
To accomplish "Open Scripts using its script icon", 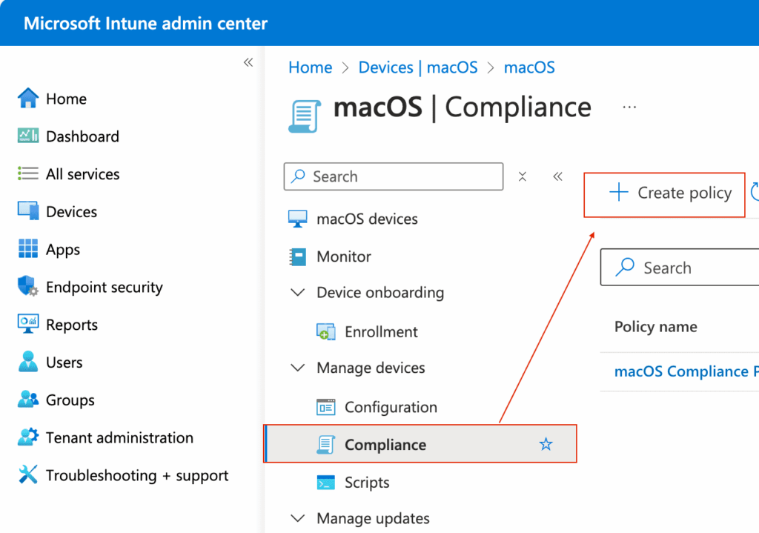I will [326, 482].
